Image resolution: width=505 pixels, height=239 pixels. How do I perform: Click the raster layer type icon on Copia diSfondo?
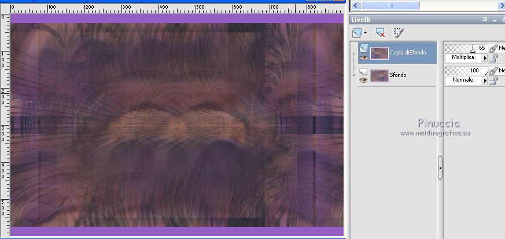(363, 48)
